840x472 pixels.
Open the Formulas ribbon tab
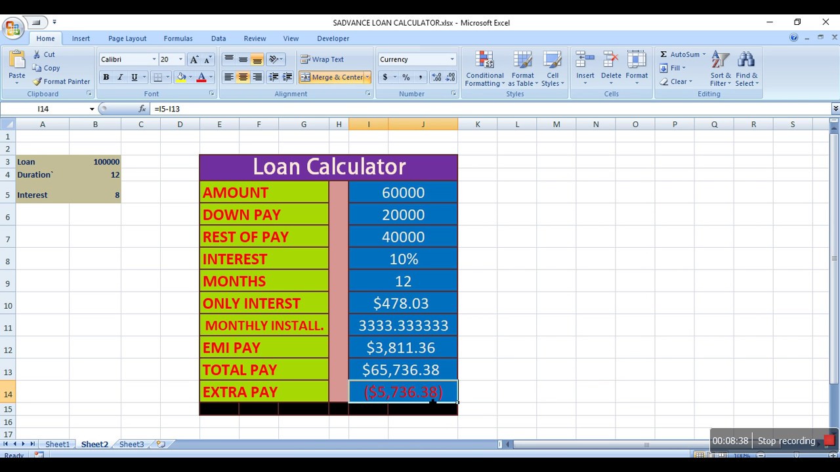coord(178,39)
